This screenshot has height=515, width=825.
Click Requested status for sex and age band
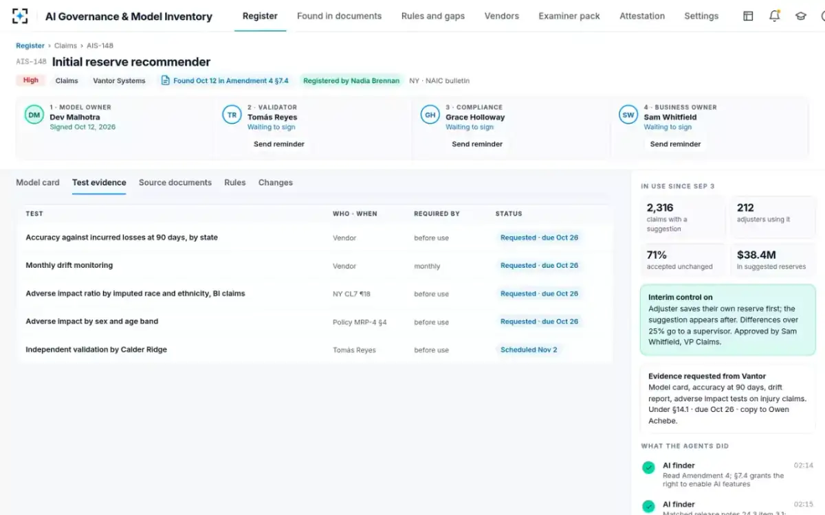click(x=539, y=321)
